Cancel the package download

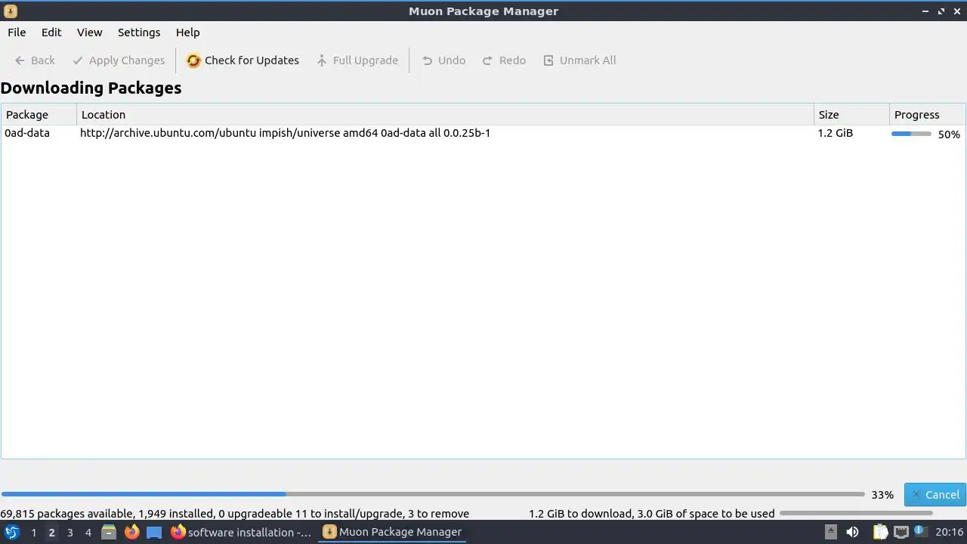click(x=935, y=495)
